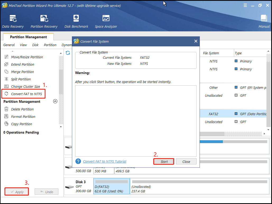Switch to the Partition Management tab
Viewport: 272px width, 204px height.
click(x=28, y=37)
